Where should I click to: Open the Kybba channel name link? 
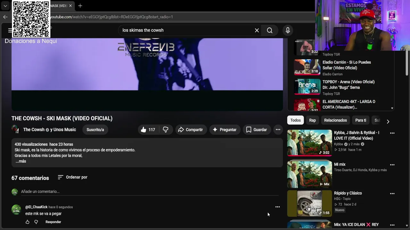338,144
